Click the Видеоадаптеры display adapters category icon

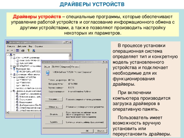click(14, 69)
